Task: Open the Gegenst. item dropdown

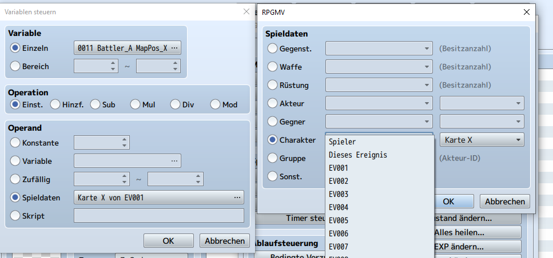Action: [379, 48]
